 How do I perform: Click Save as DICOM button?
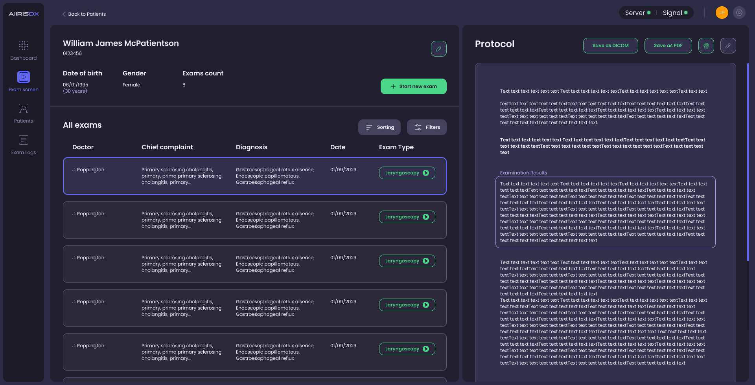pos(610,46)
